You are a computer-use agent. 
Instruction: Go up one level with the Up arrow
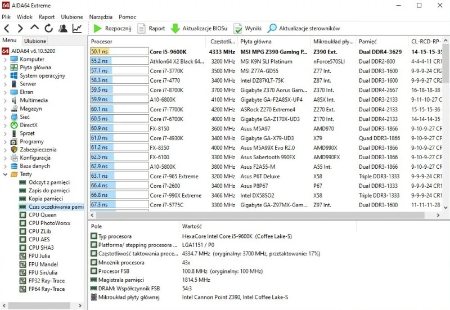34,28
